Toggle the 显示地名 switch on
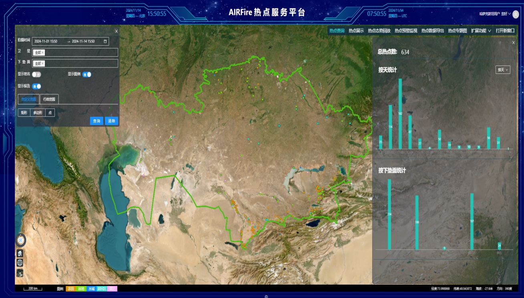The height and width of the screenshot is (298, 524). pyautogui.click(x=36, y=74)
